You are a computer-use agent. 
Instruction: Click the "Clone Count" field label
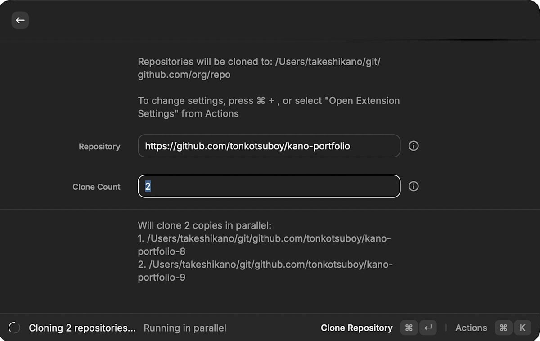[96, 187]
